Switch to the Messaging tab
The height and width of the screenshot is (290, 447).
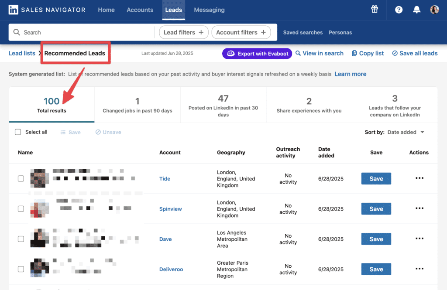(209, 10)
